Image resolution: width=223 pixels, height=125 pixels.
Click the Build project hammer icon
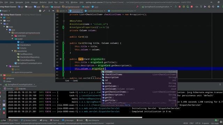click(137, 7)
